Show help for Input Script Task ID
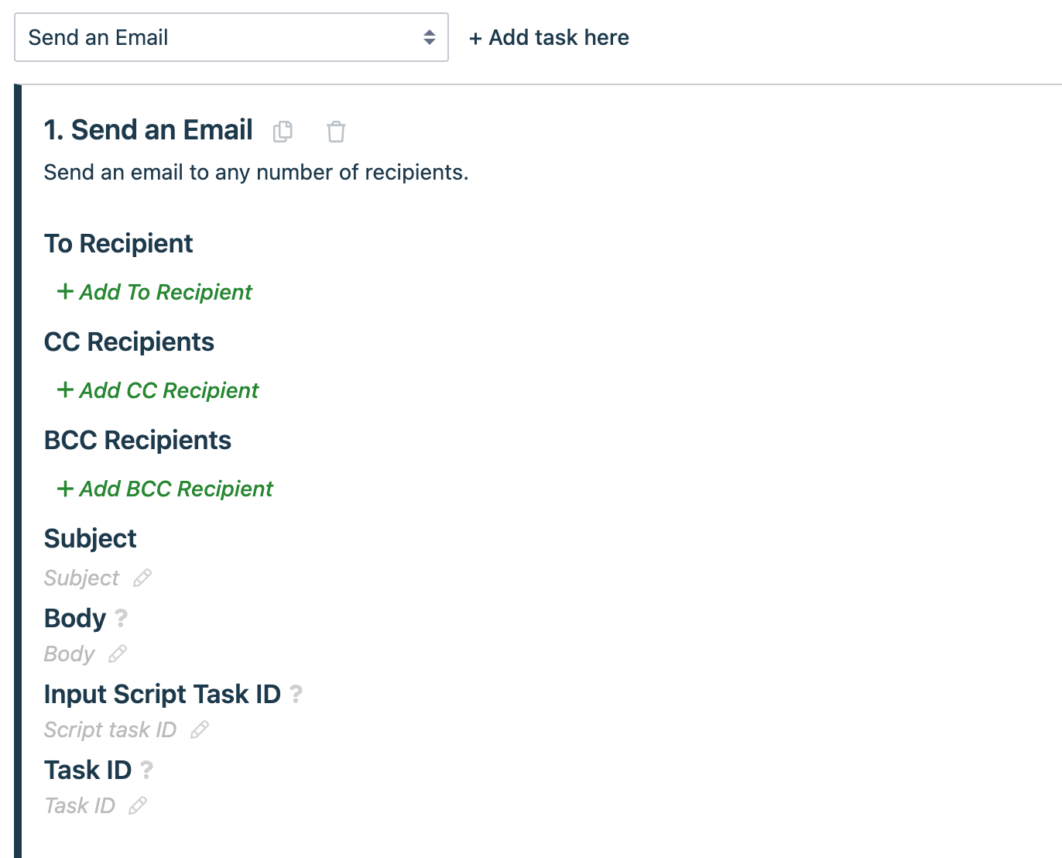1062x858 pixels. [296, 694]
